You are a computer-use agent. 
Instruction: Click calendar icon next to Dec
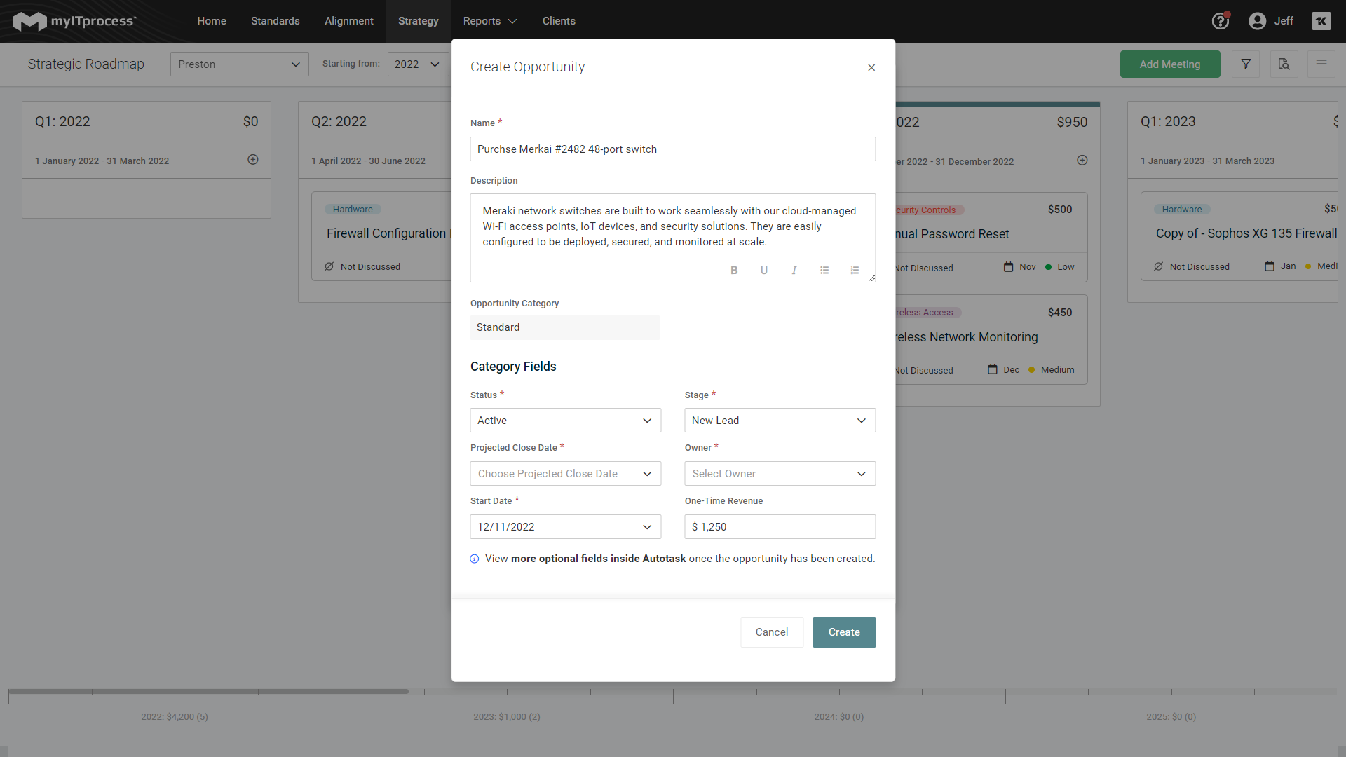coord(993,369)
